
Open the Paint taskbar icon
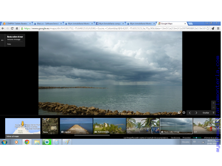coord(67,142)
